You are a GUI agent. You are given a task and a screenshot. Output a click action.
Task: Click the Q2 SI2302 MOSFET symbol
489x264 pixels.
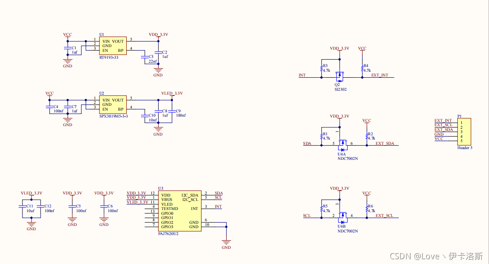coord(339,76)
